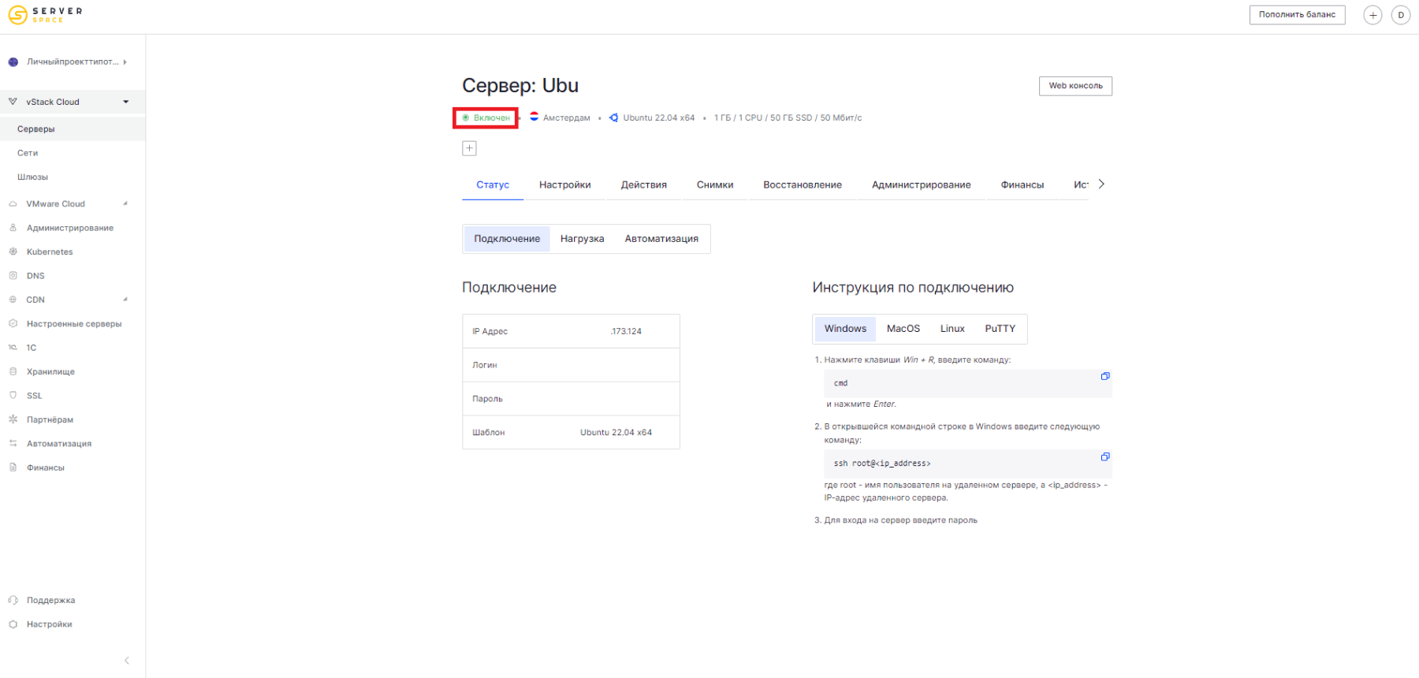The image size is (1419, 678).
Task: Switch to the Администрирование tab
Action: pos(922,185)
